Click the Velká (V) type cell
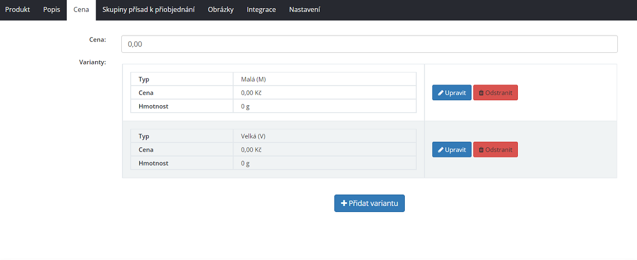Viewport: 637px width, 260px height. click(325, 136)
